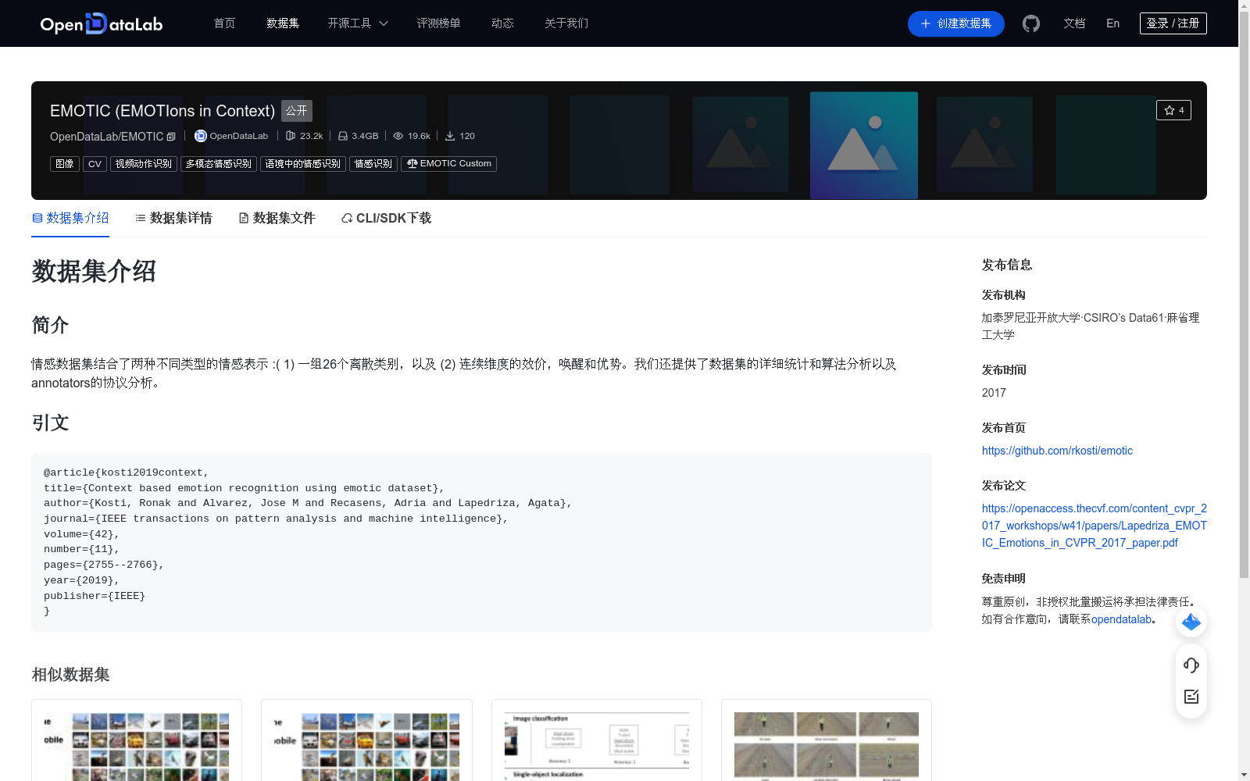Click the citation line 'year={2019},'

pyautogui.click(x=81, y=580)
